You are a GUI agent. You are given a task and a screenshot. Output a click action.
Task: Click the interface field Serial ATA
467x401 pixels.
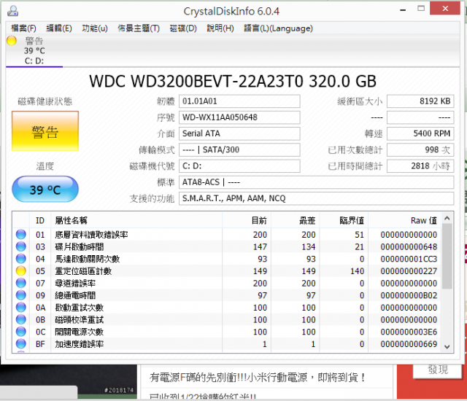[239, 133]
